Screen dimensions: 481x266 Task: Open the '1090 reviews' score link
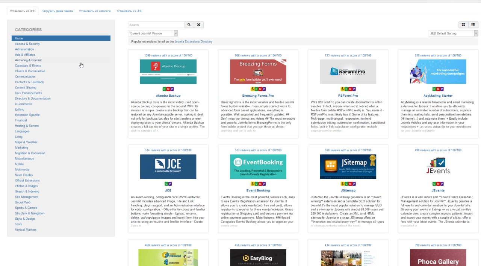coord(168,55)
